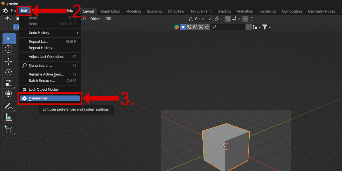Open Preferences... from the Edit menu
Viewport: 342px width, 171px height.
(x=50, y=98)
